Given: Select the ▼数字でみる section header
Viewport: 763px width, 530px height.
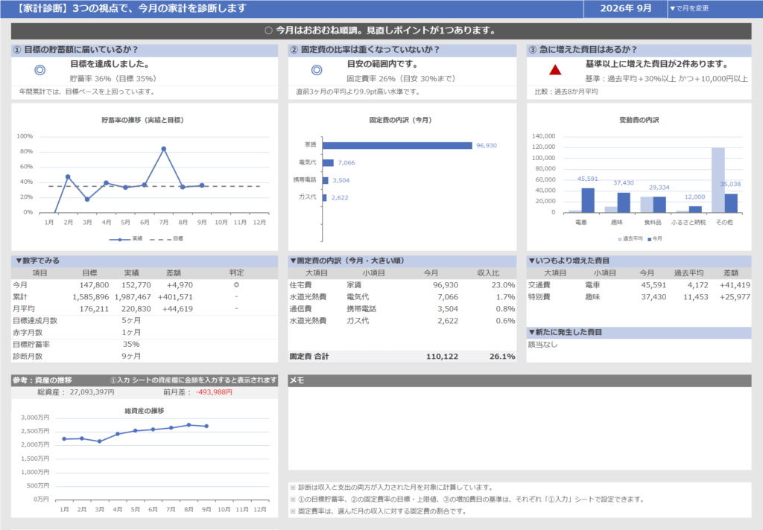Looking at the screenshot, I should coord(145,261).
